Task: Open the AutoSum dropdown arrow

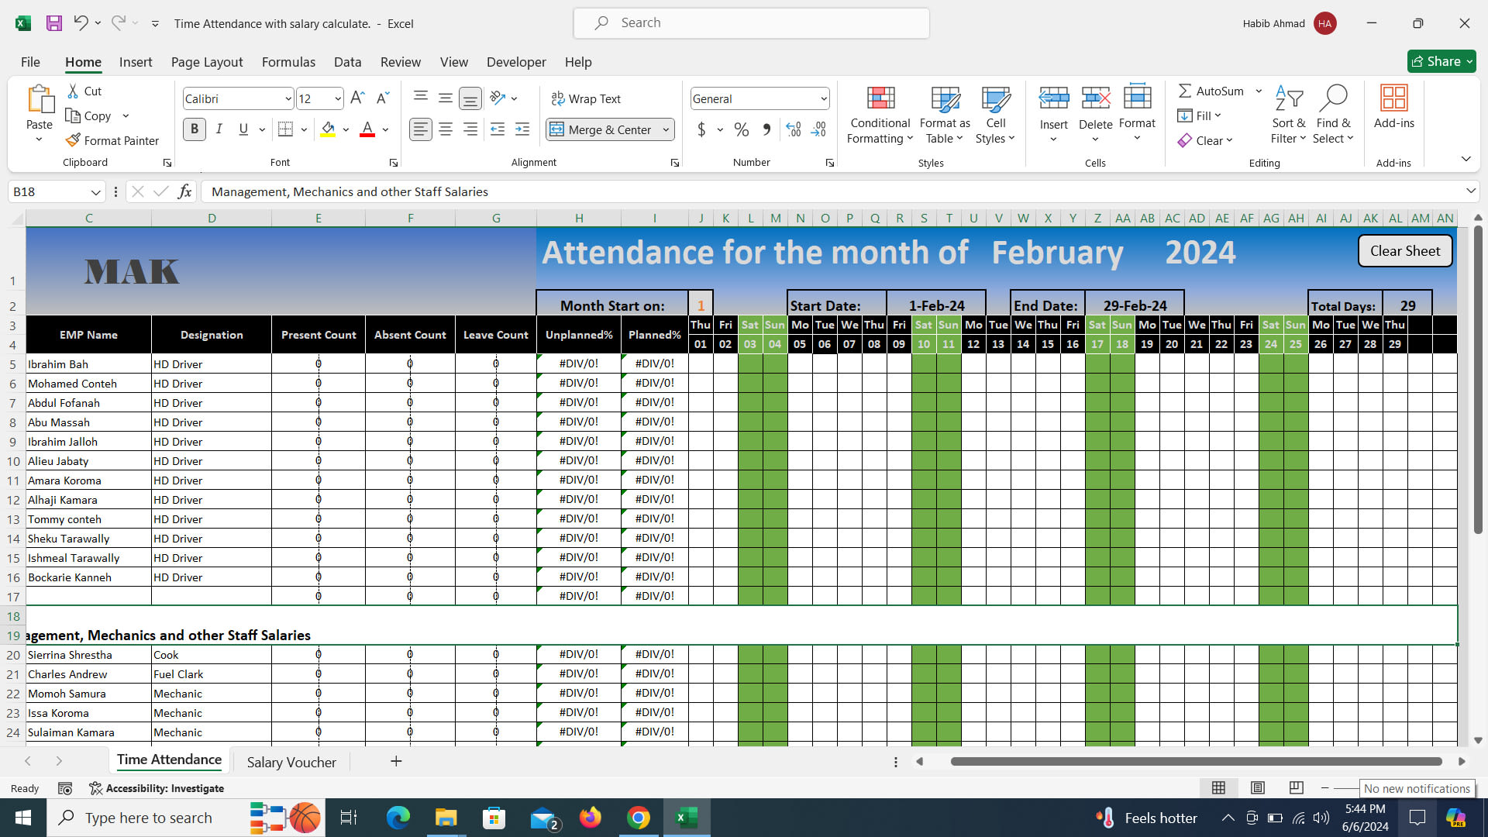Action: 1259,91
